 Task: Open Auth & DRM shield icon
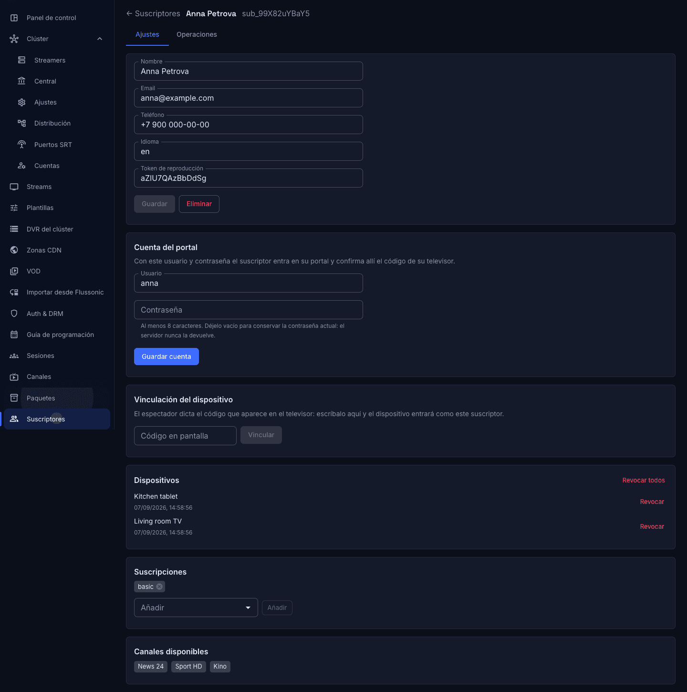pyautogui.click(x=14, y=314)
